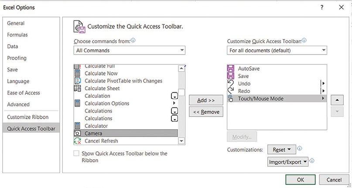
Task: Click the Calculate Now calculator icon
Action: click(77, 73)
